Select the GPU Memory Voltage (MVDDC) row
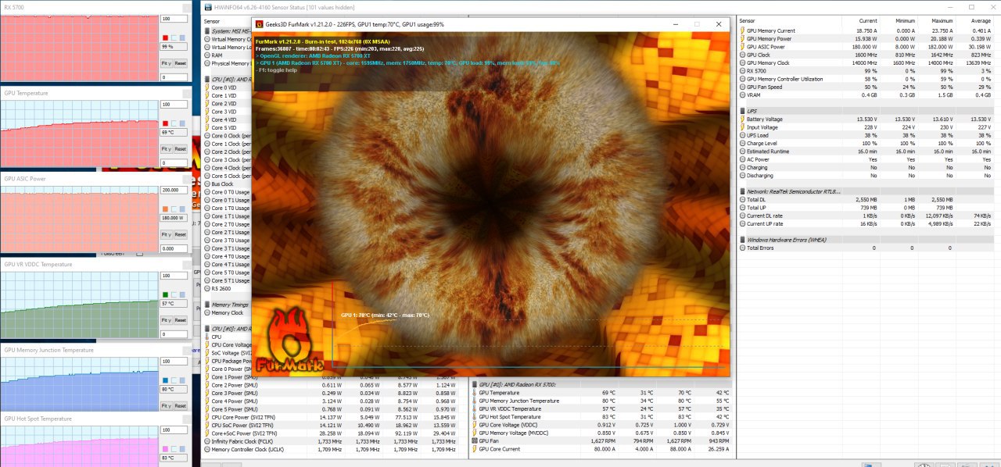1001x467 pixels. (602, 433)
